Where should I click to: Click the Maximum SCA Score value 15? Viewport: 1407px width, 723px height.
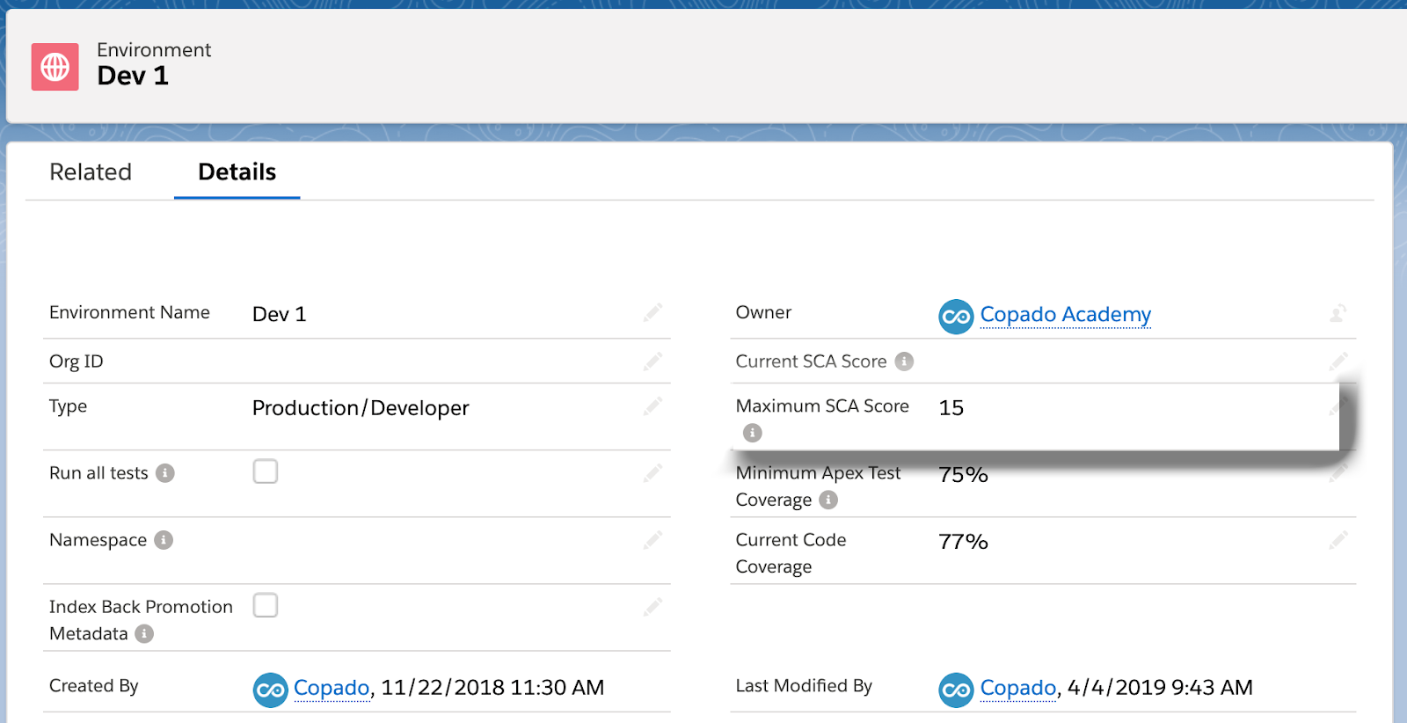tap(951, 408)
